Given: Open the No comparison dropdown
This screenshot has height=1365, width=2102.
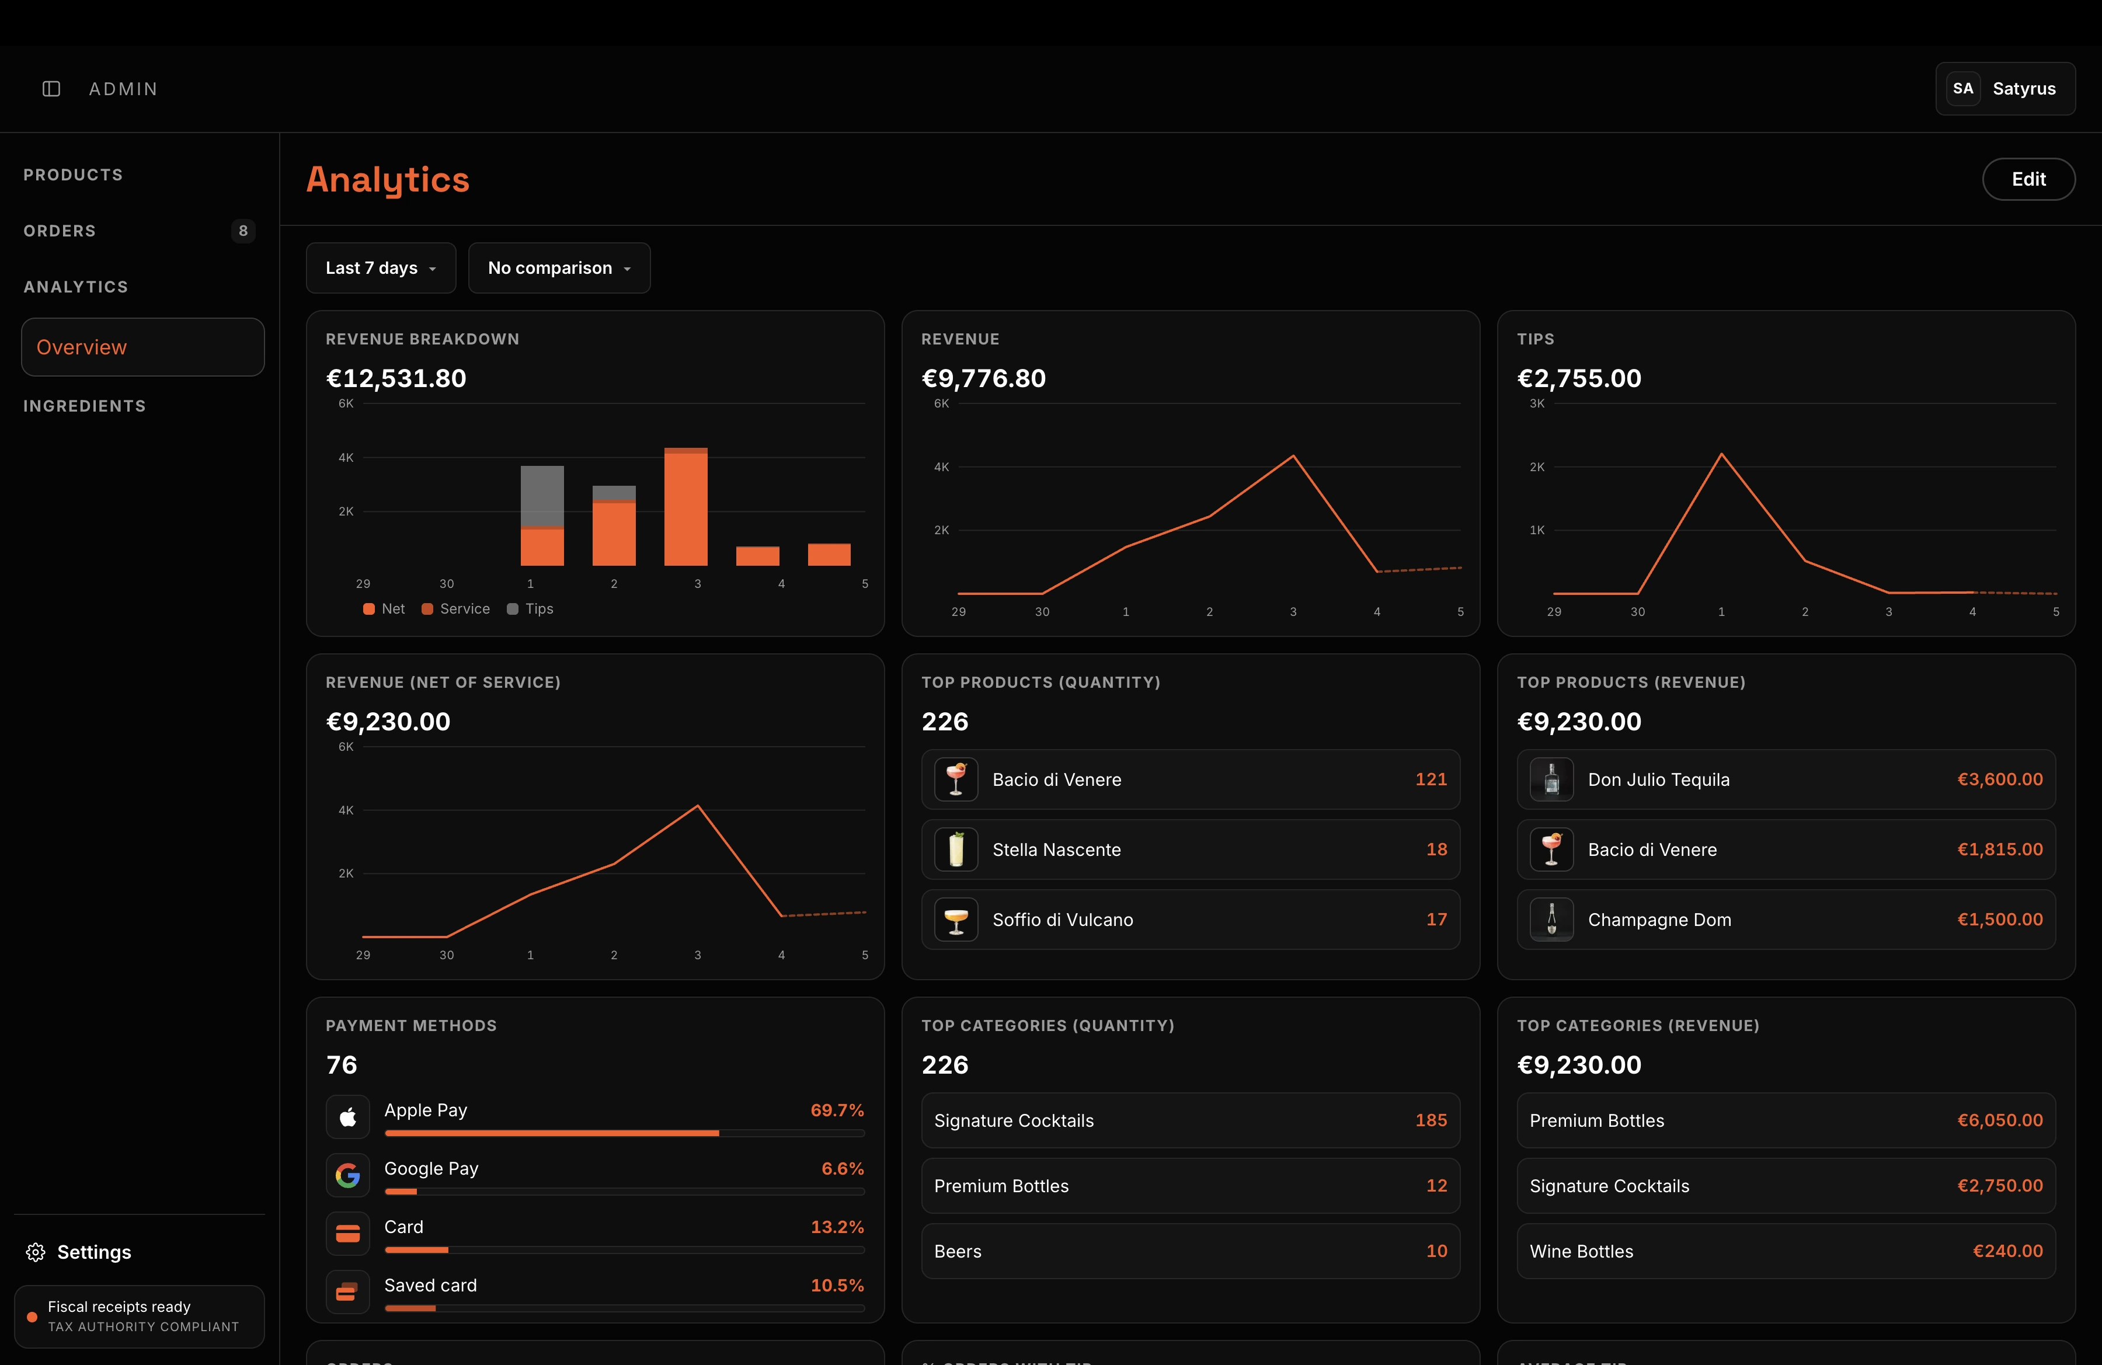Looking at the screenshot, I should coord(559,267).
